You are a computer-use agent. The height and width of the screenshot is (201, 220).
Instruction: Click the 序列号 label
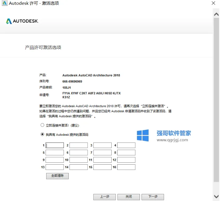pos(44,81)
